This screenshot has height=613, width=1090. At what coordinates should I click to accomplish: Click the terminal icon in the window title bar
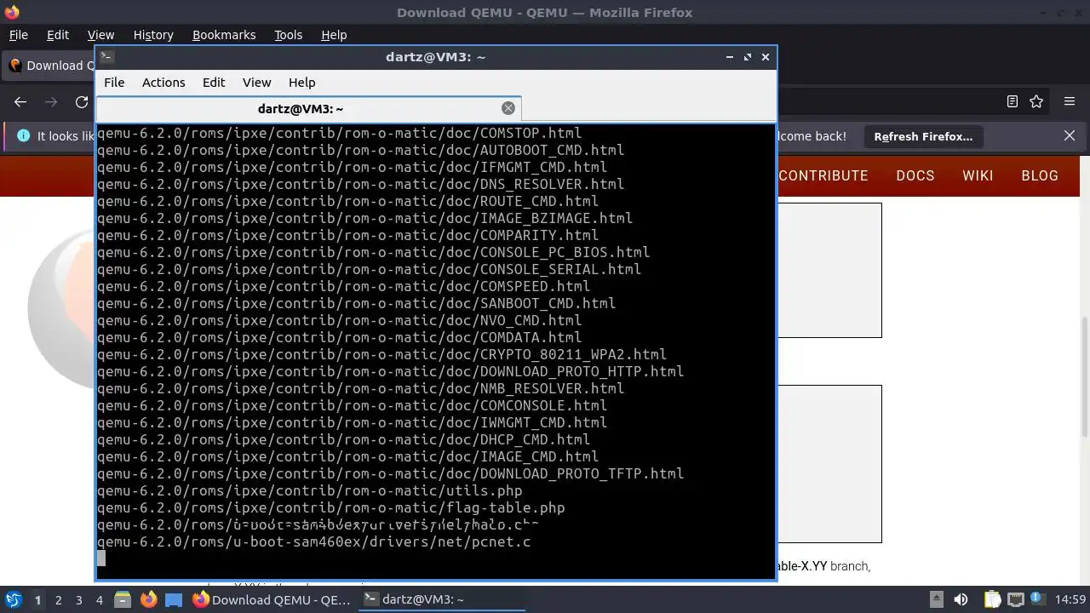106,57
